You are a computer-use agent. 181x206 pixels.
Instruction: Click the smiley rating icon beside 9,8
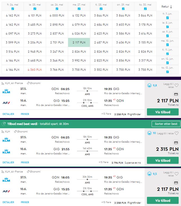click(149, 85)
